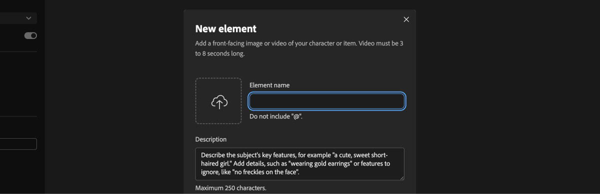This screenshot has width=600, height=194.
Task: Toggle the switch in the left panel
Action: click(30, 35)
